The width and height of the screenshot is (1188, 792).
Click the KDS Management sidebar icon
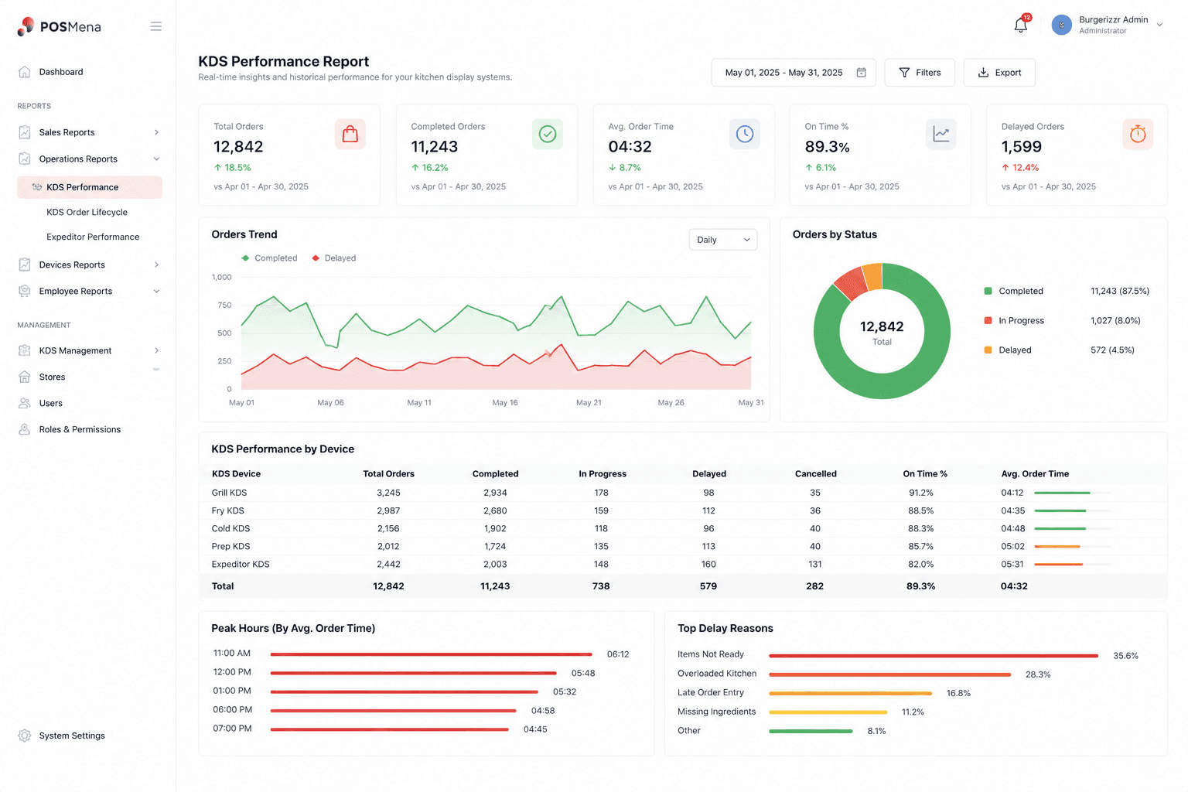[x=25, y=350]
